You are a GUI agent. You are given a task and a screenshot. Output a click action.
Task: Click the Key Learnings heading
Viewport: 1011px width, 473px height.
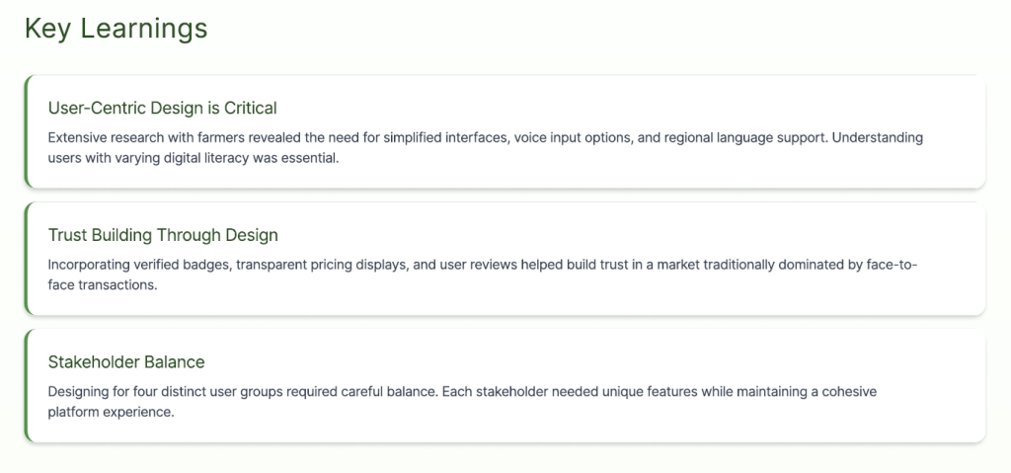[x=116, y=29]
